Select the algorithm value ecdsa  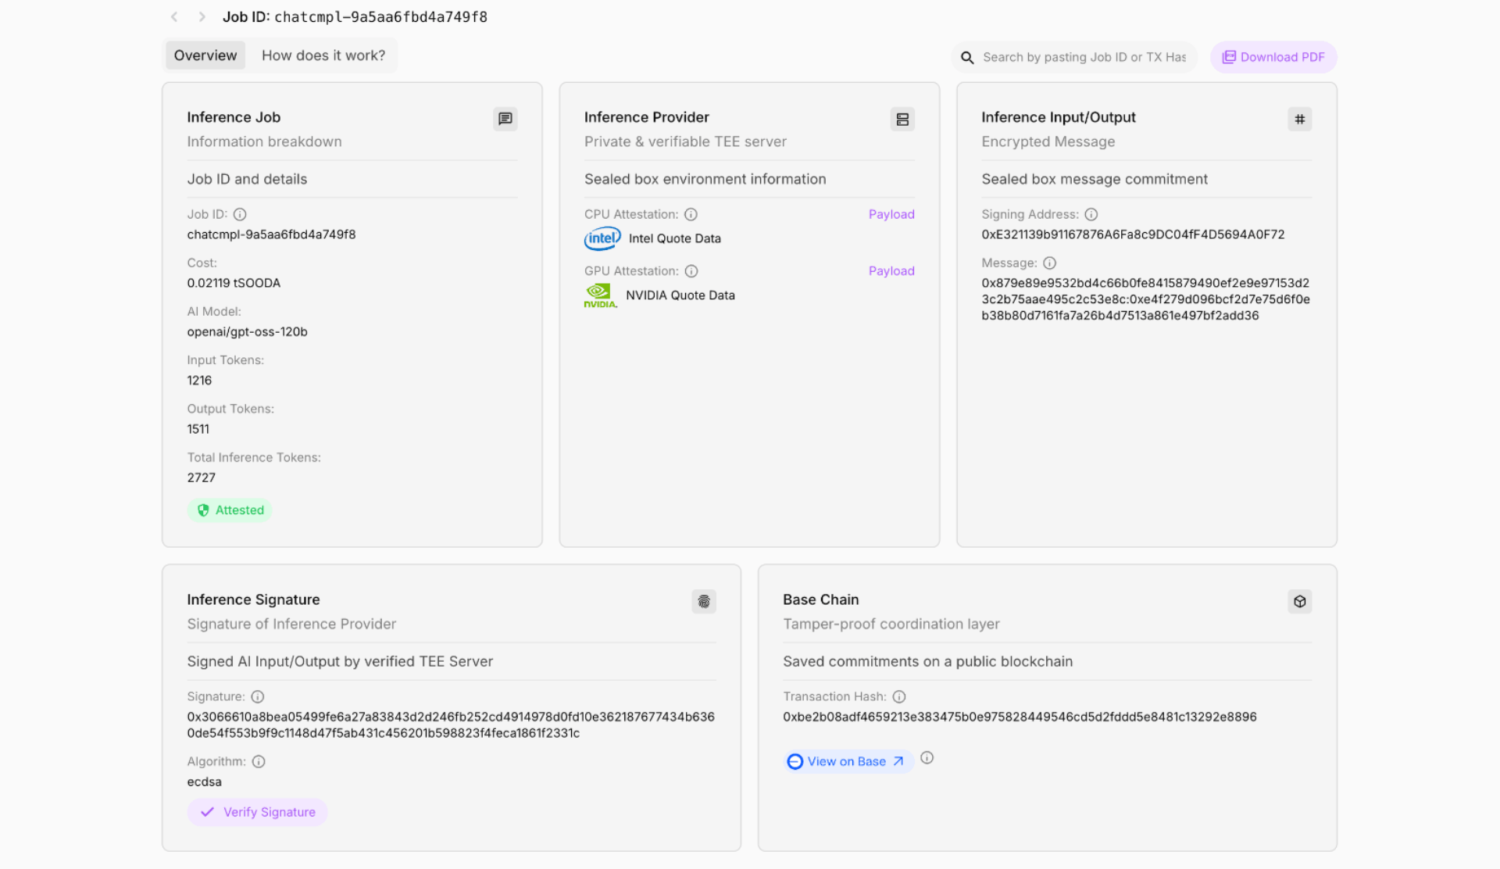pyautogui.click(x=204, y=781)
